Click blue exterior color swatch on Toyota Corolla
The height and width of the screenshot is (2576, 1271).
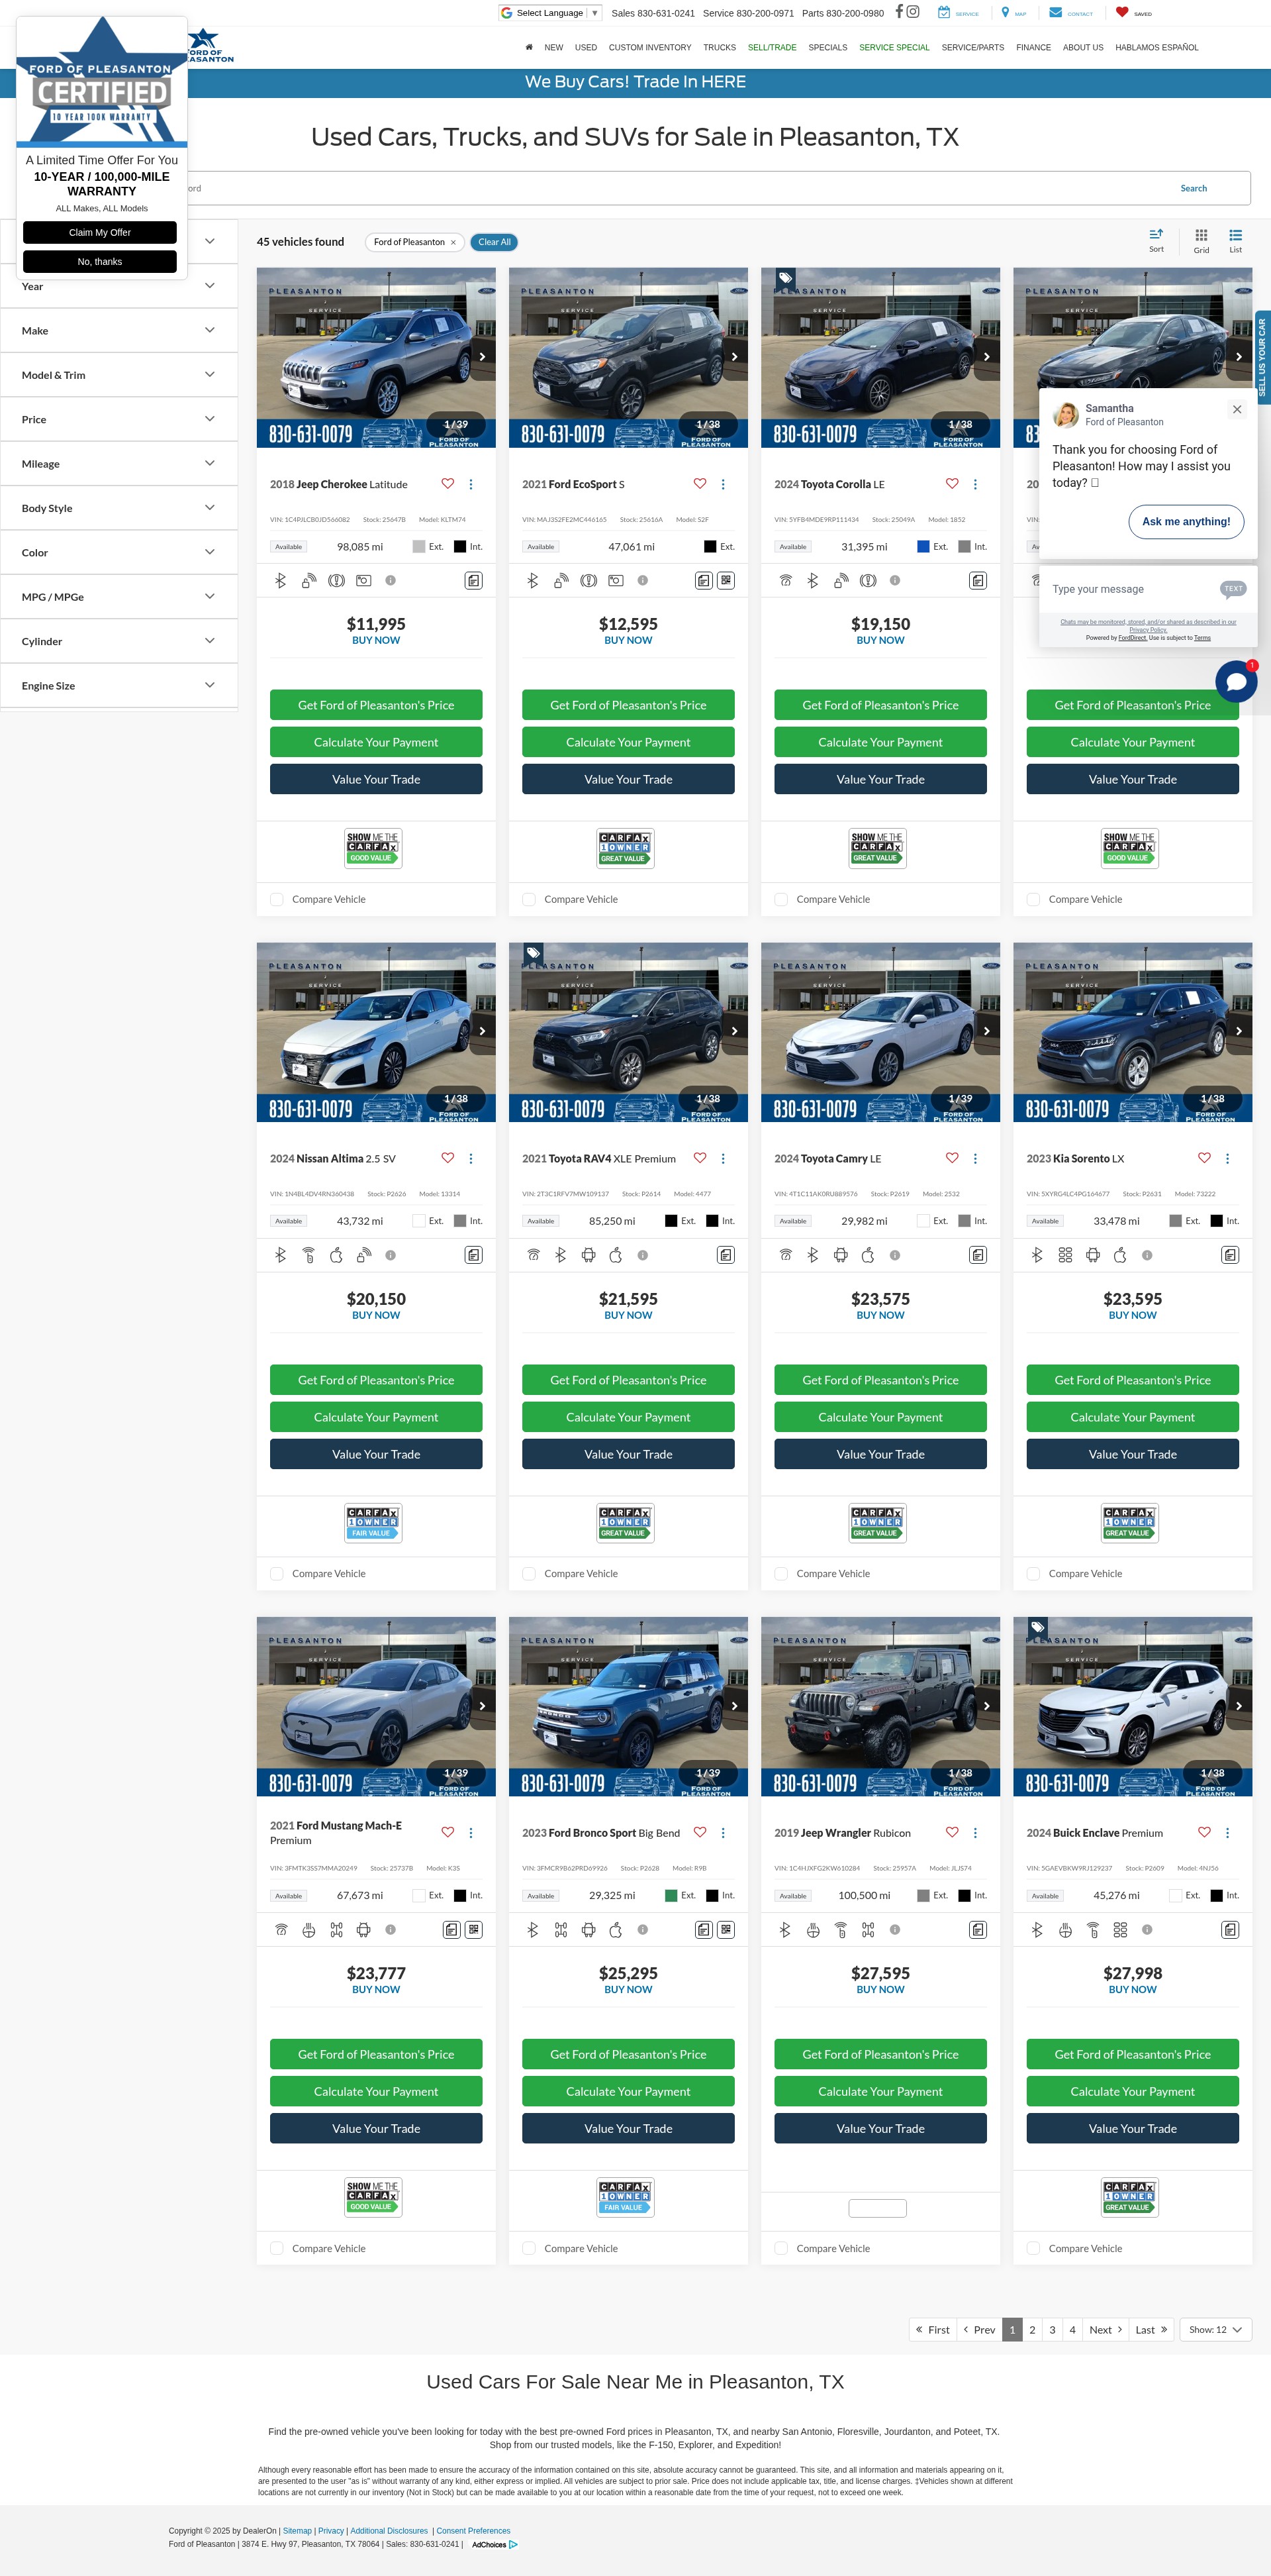point(923,546)
